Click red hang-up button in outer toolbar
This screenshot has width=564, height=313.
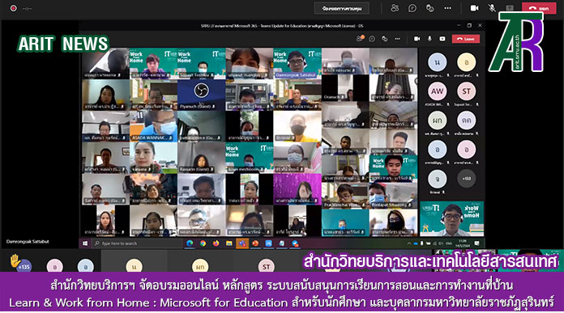(x=539, y=8)
